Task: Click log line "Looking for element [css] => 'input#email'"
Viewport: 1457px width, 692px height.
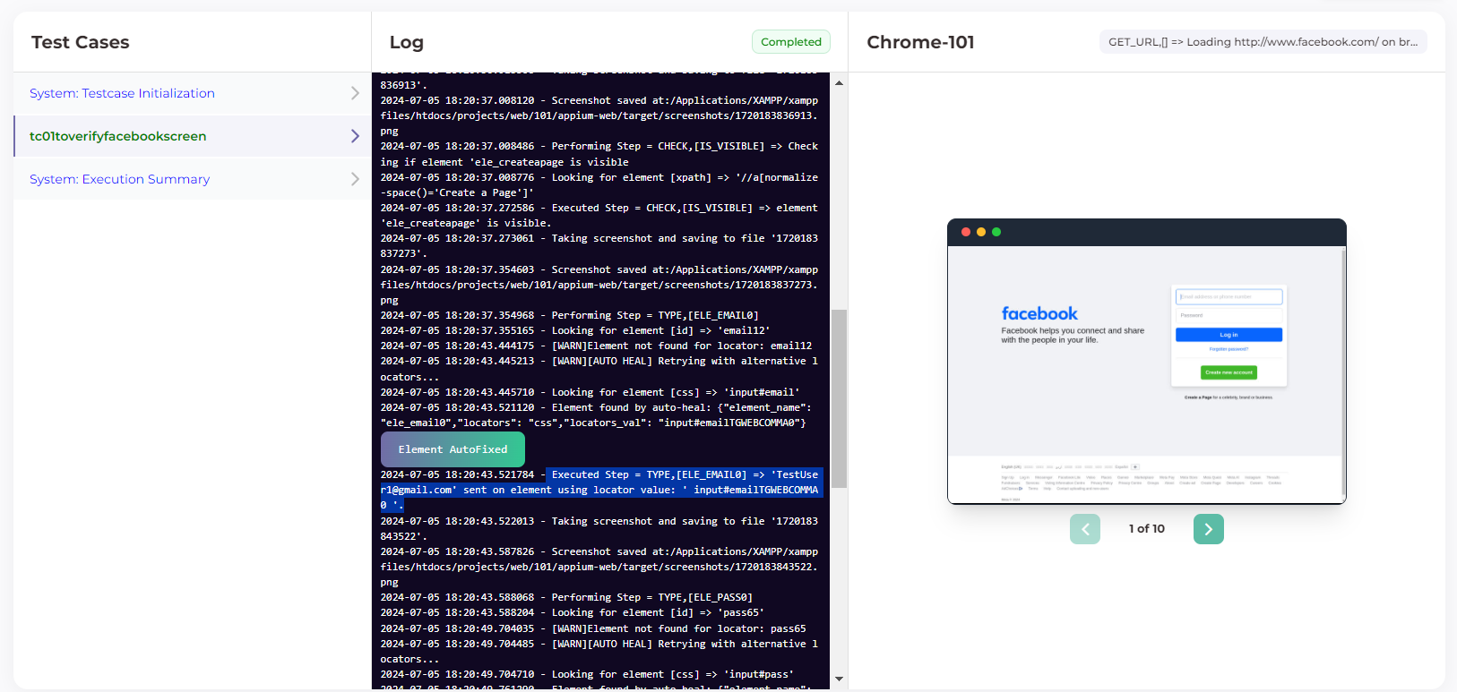Action: [591, 392]
